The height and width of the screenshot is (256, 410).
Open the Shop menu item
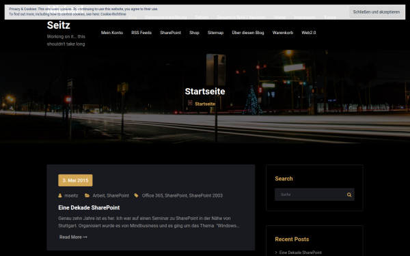click(194, 33)
